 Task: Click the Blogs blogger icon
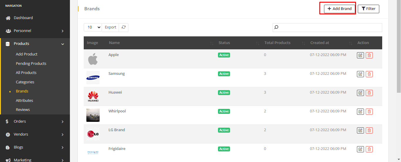point(8,147)
